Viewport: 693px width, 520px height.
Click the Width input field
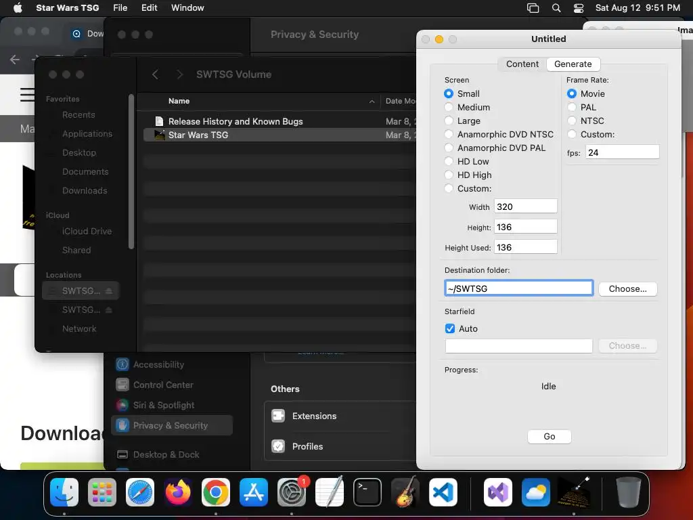(525, 207)
